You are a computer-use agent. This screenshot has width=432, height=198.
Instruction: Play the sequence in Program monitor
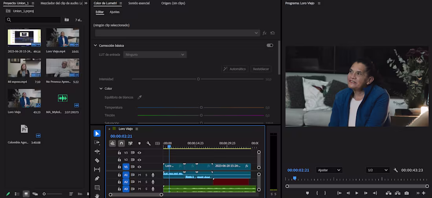pos(357,193)
